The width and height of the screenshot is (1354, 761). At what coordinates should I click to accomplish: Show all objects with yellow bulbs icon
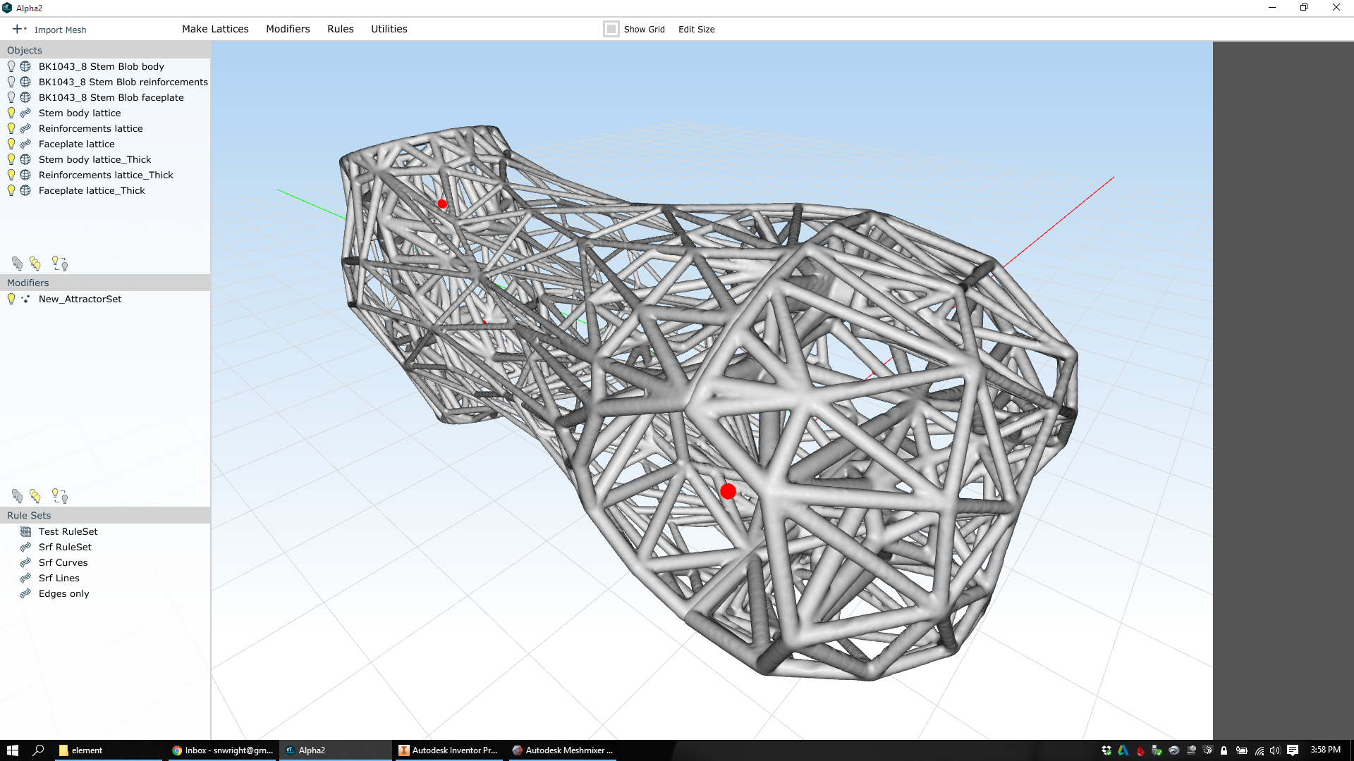[x=35, y=264]
